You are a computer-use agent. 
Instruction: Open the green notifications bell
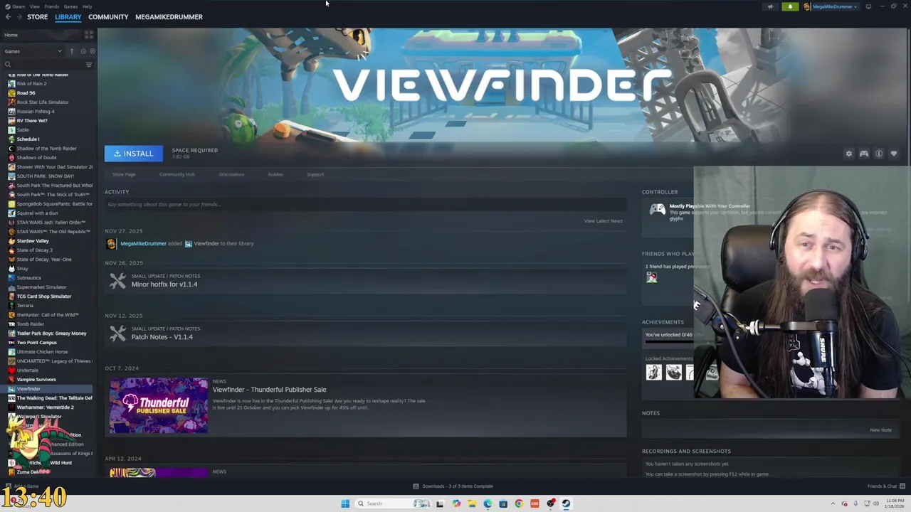(x=790, y=6)
